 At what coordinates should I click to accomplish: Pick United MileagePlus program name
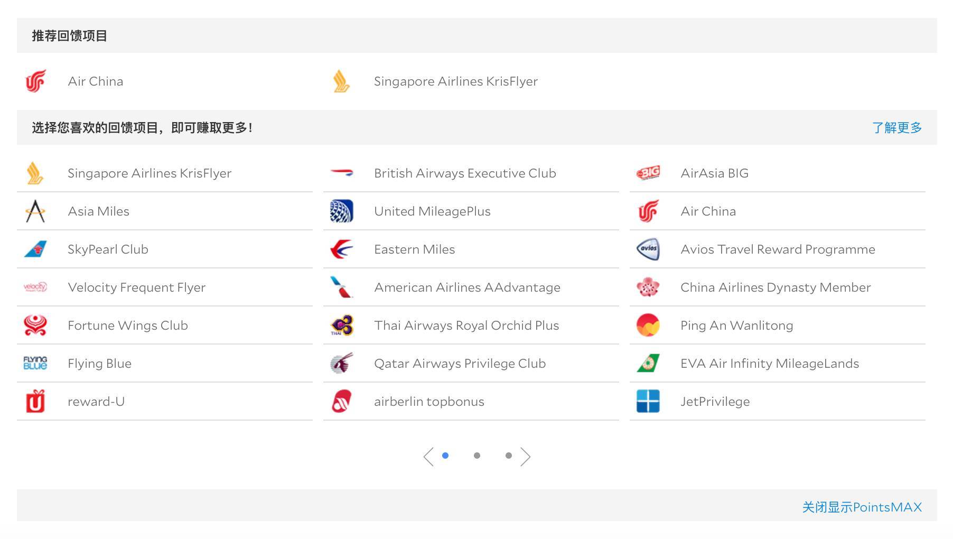(433, 211)
